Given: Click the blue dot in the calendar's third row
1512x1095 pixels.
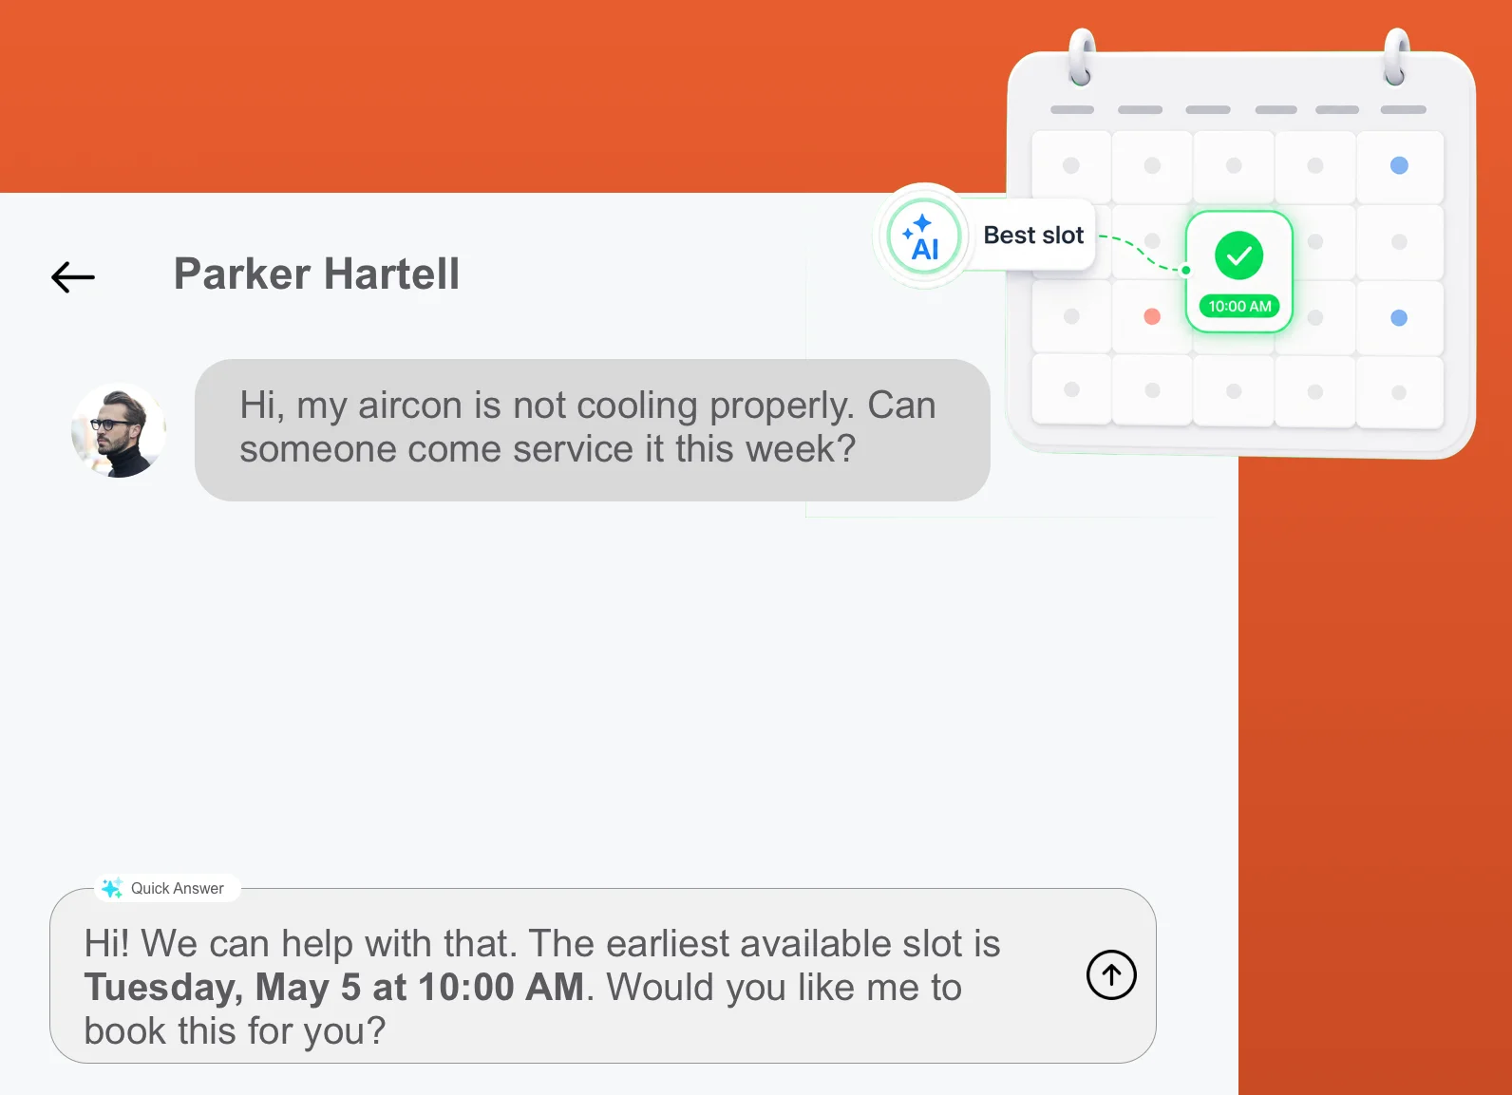Looking at the screenshot, I should coord(1399,318).
